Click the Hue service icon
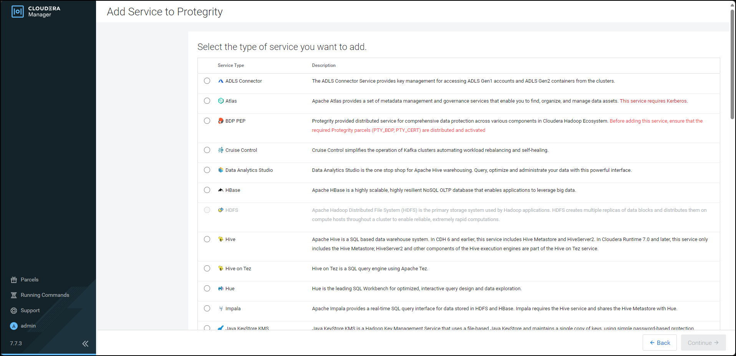The width and height of the screenshot is (736, 356). [x=220, y=289]
